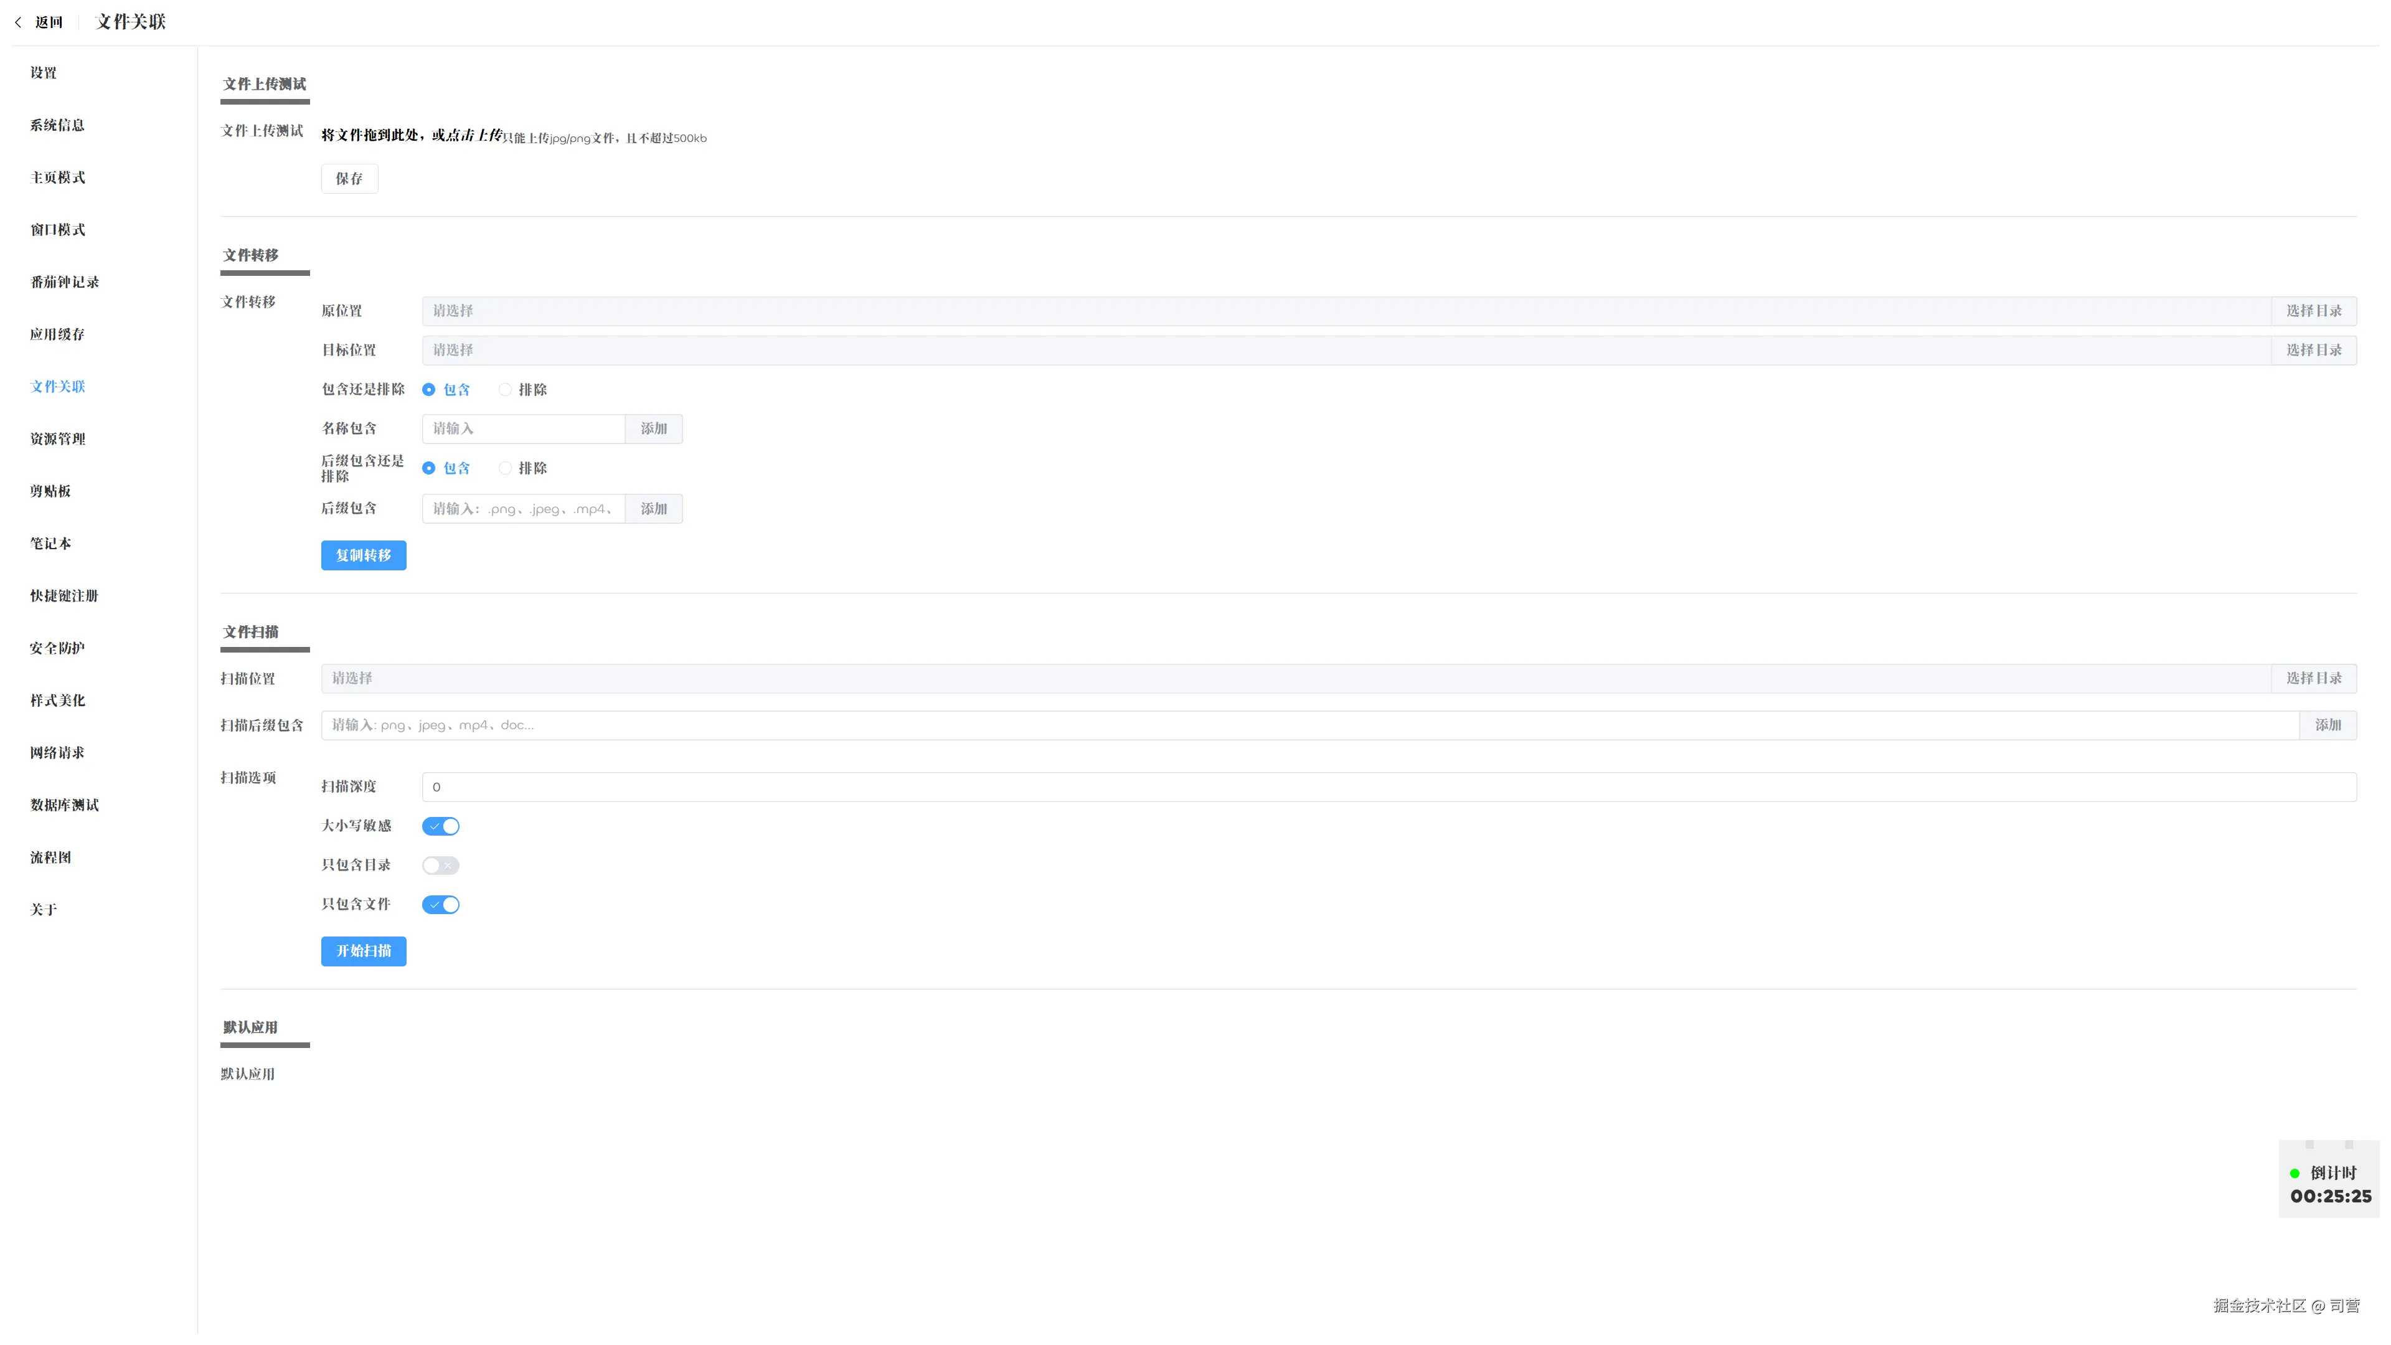Click the back arrow icon
Viewport: 2391px width, 1345px height.
click(17, 22)
